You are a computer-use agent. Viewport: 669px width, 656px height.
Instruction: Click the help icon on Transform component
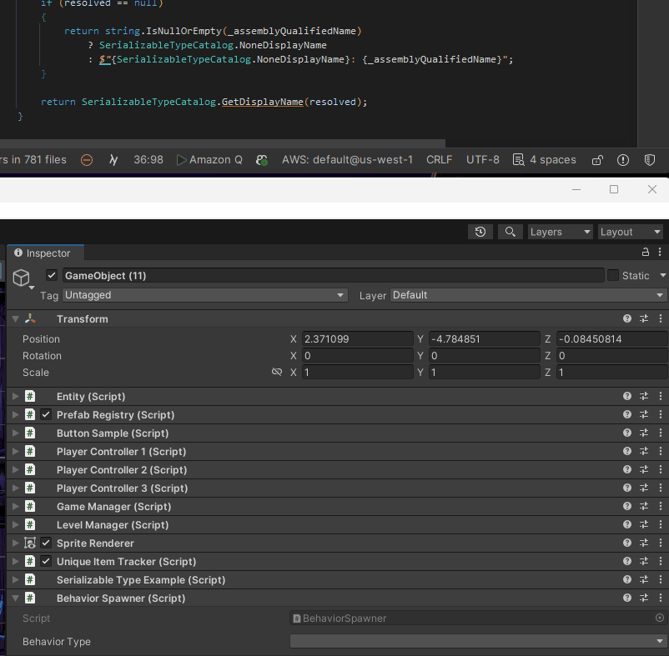pyautogui.click(x=626, y=318)
